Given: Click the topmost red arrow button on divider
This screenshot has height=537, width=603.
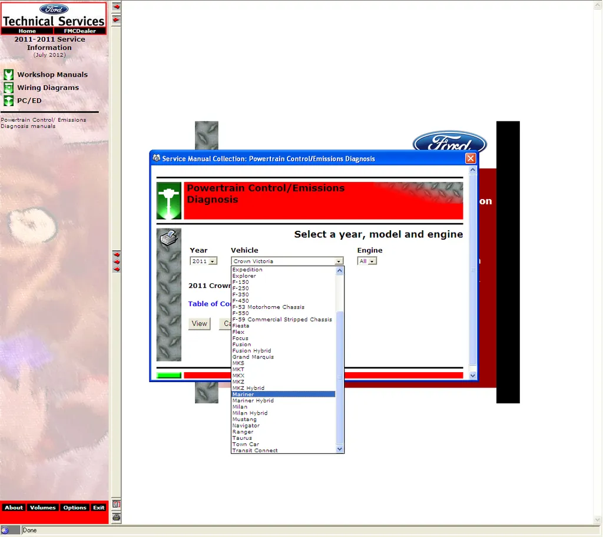Looking at the screenshot, I should 116,6.
